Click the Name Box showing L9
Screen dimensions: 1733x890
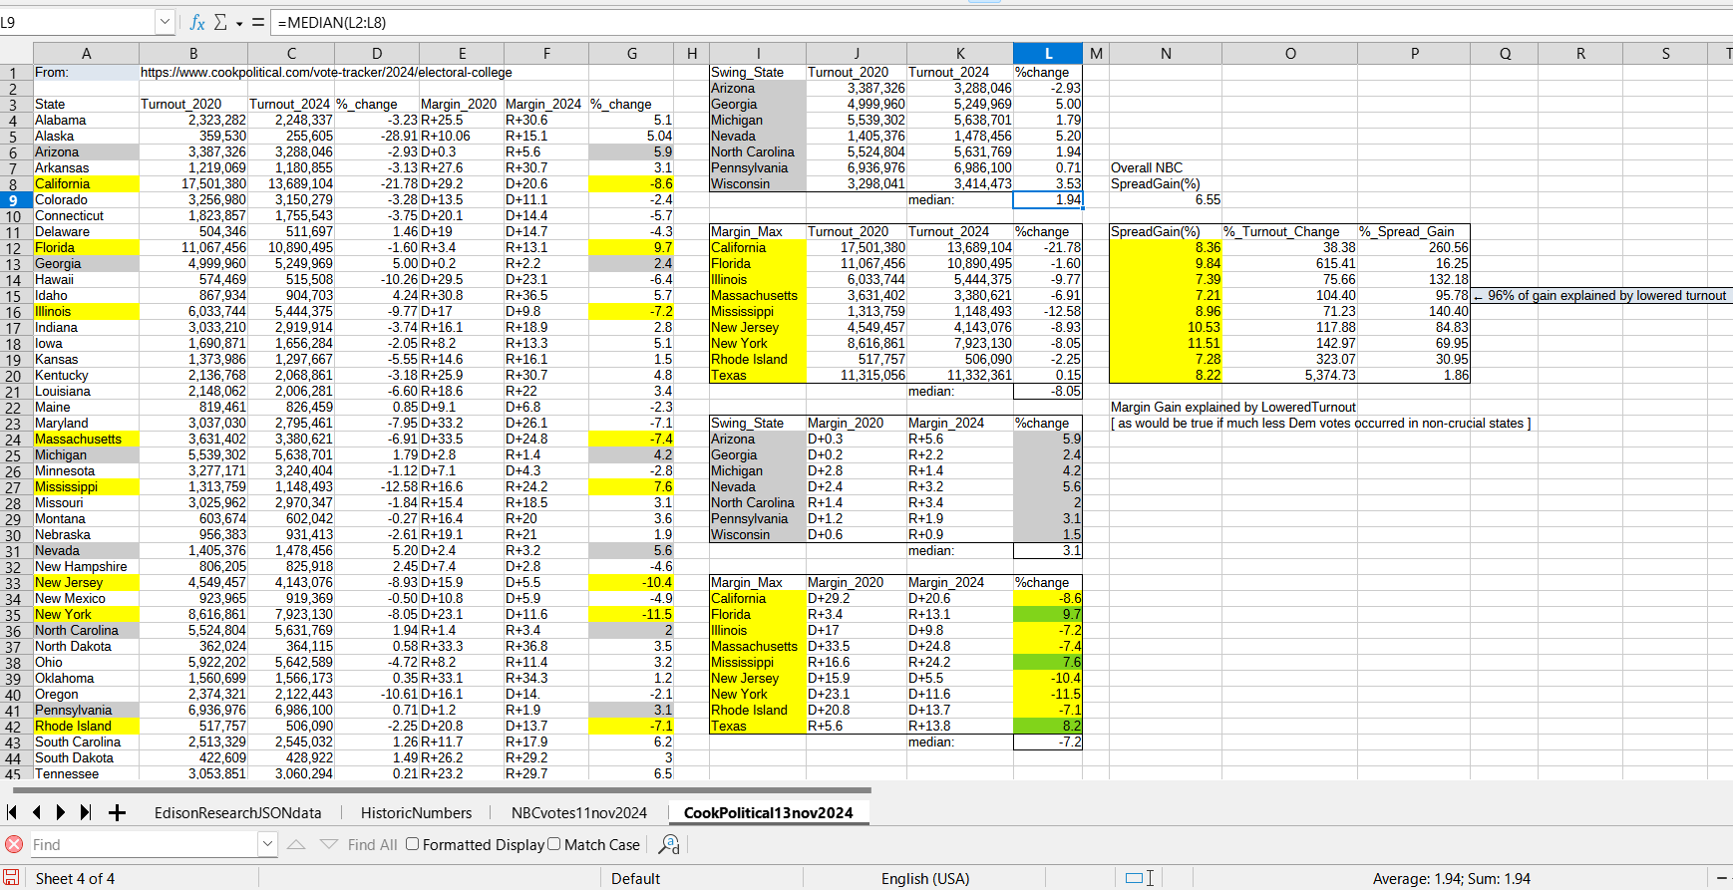(x=78, y=22)
